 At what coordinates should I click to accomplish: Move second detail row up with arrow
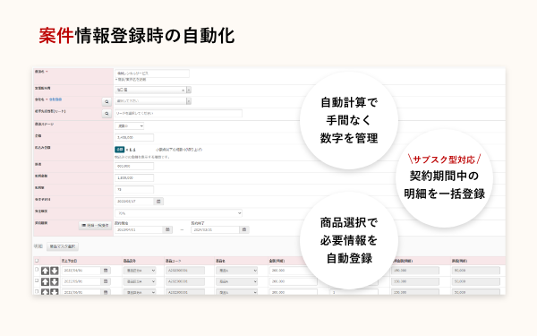pos(46,282)
